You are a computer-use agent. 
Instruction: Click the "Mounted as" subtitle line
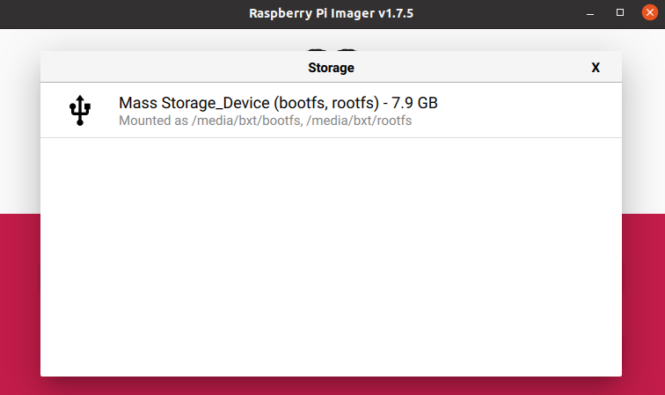[265, 121]
